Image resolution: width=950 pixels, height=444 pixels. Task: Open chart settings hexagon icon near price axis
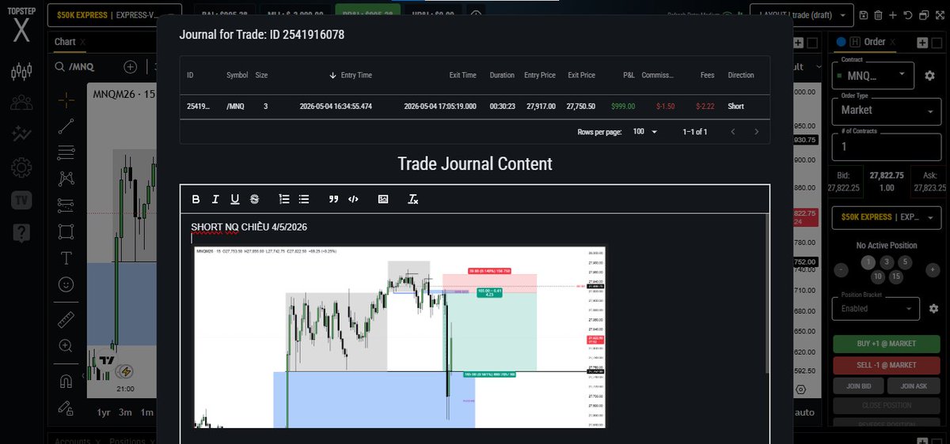tap(801, 389)
